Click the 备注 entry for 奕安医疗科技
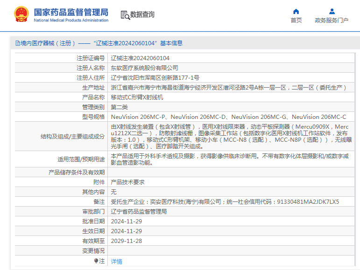Viewport: 360px width, 270px height. (225, 202)
